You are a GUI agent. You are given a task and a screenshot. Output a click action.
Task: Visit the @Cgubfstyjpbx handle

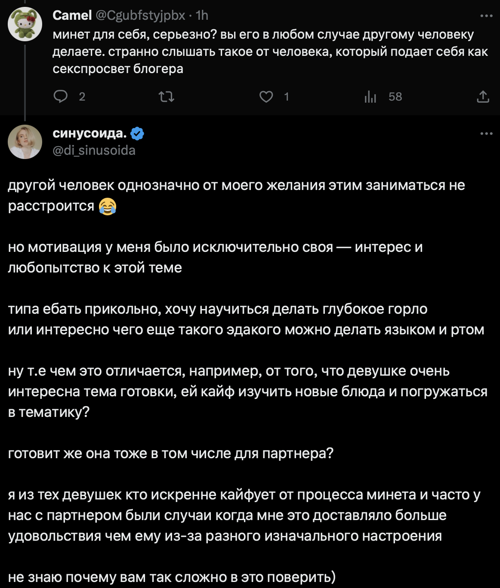[x=140, y=15]
